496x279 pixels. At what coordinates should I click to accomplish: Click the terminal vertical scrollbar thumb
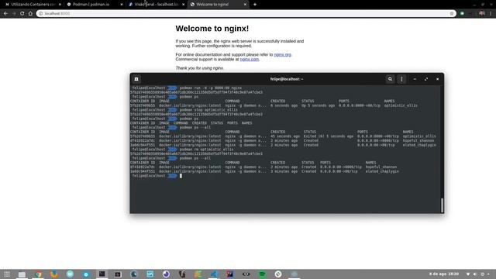coord(442,205)
